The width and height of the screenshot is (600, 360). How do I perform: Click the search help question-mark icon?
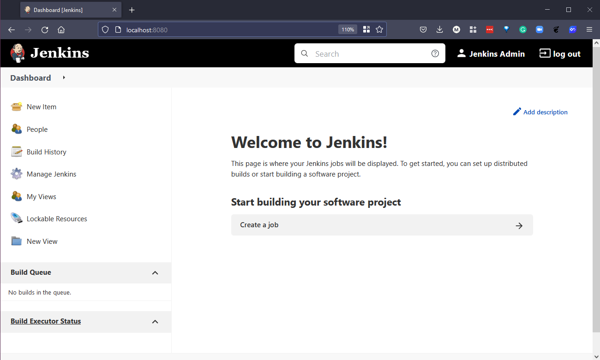coord(435,53)
